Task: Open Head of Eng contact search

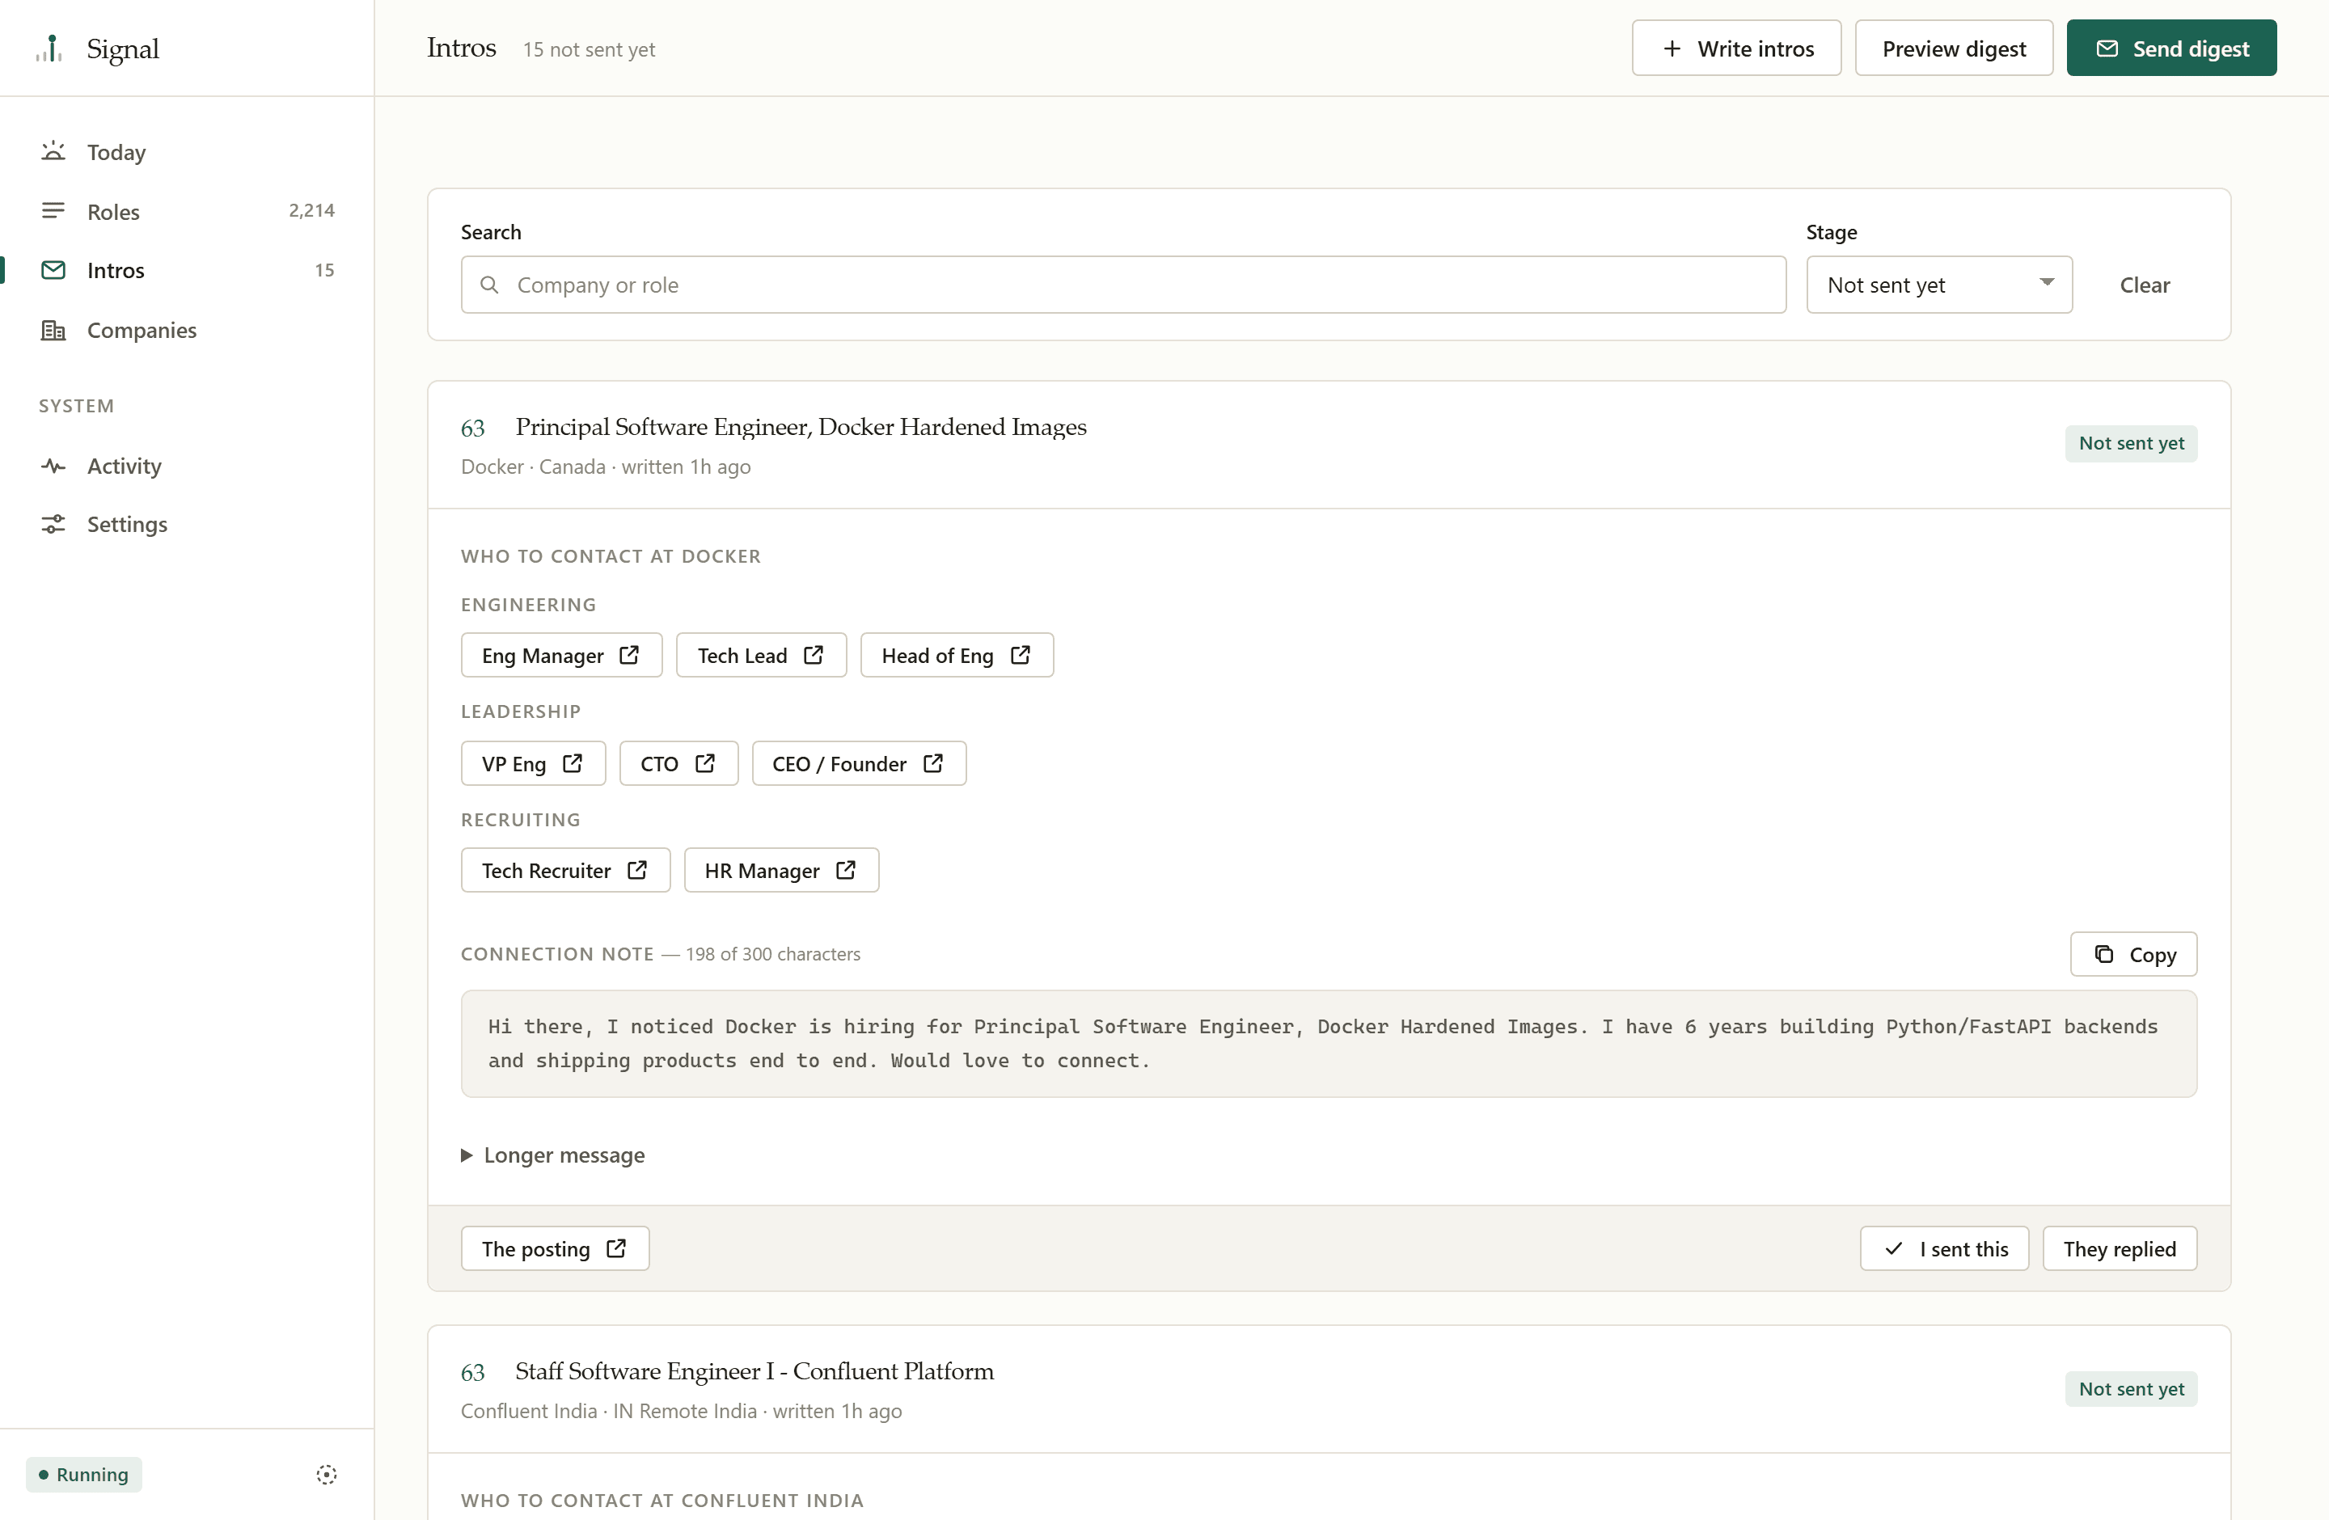Action: 957,656
